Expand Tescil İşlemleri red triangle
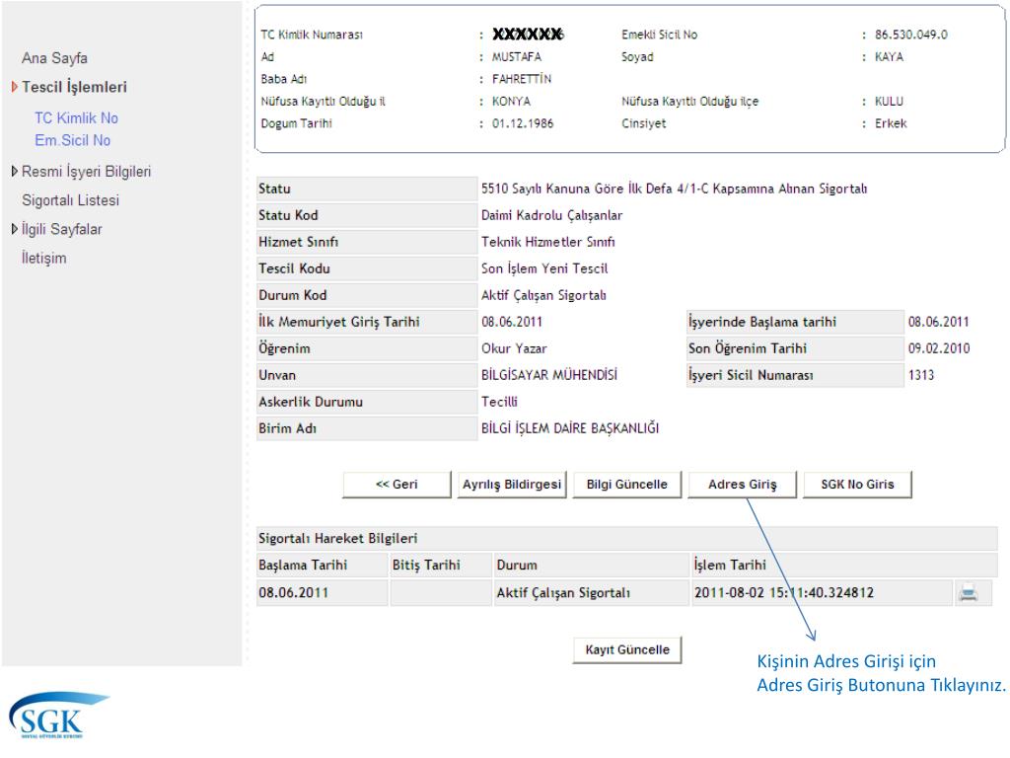 pyautogui.click(x=14, y=87)
